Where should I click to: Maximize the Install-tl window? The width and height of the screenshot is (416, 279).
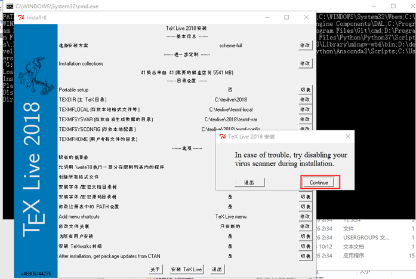(286, 17)
